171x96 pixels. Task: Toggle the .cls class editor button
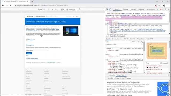coord(138,42)
